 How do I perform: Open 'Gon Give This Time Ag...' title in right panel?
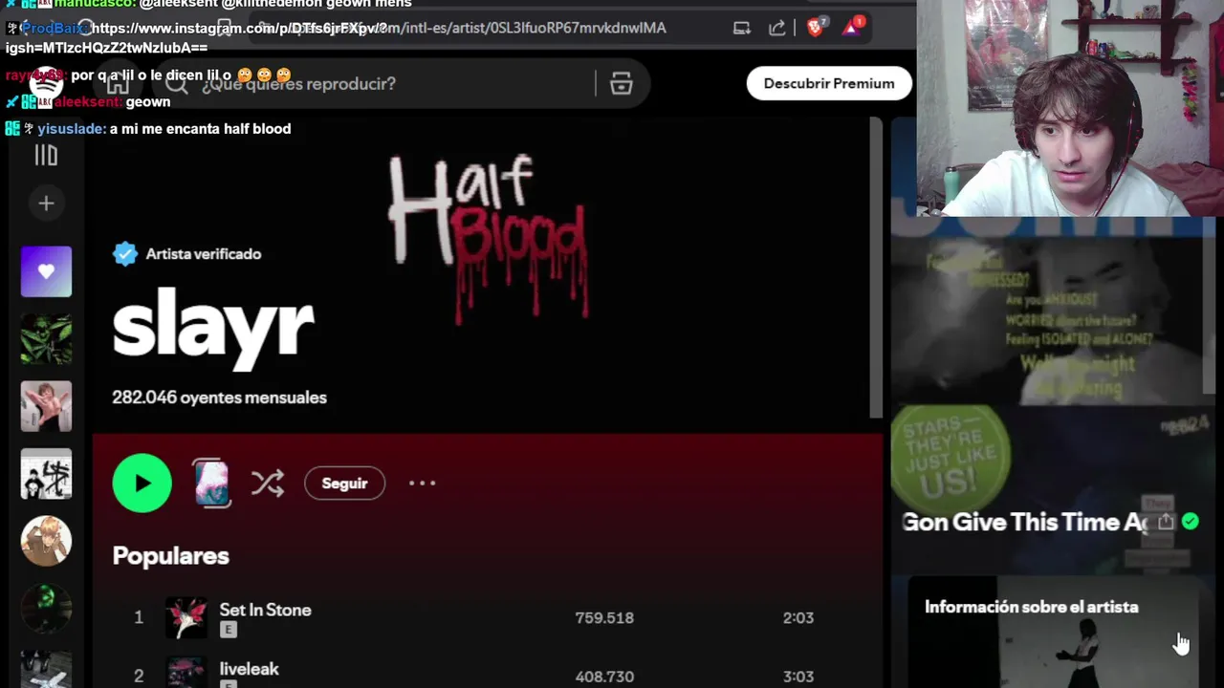click(x=1024, y=522)
